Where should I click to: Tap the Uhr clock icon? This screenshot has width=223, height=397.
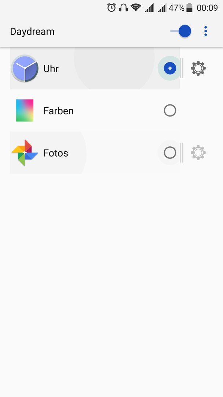point(25,68)
